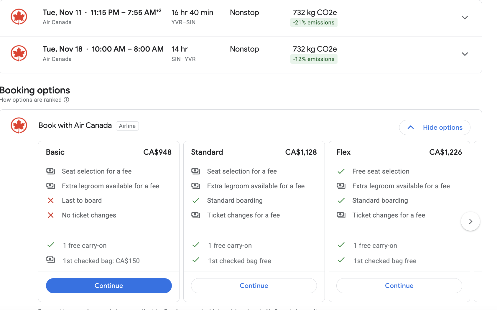Screen dimensions: 497x310
Task: Click the Booking options heading
Action: pyautogui.click(x=35, y=90)
